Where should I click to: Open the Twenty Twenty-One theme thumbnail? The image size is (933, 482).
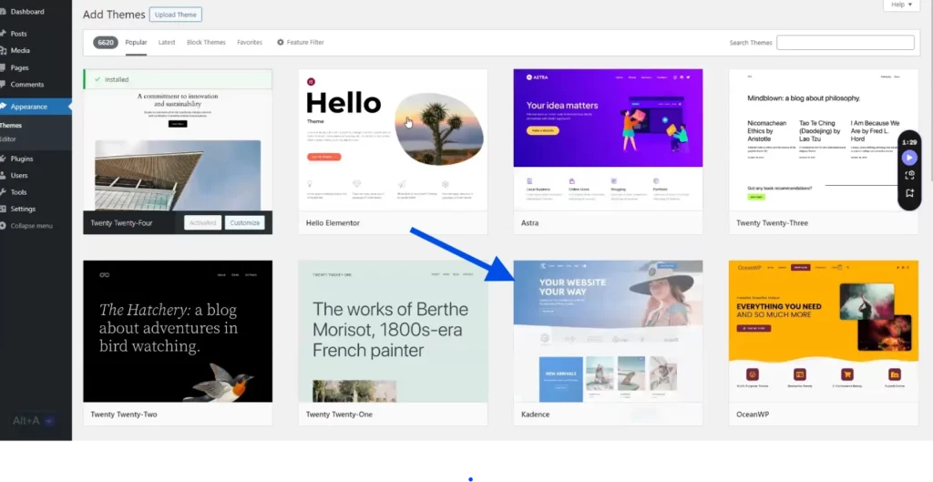click(x=393, y=331)
